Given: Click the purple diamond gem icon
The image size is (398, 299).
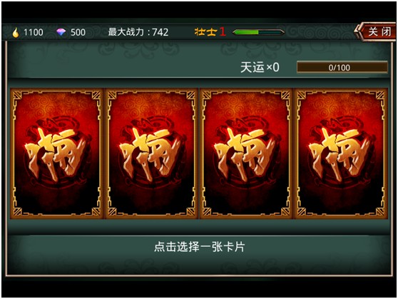Looking at the screenshot, I should [61, 32].
